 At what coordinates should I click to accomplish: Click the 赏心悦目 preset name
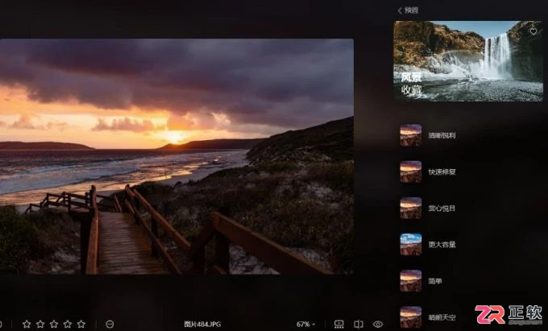coord(442,209)
